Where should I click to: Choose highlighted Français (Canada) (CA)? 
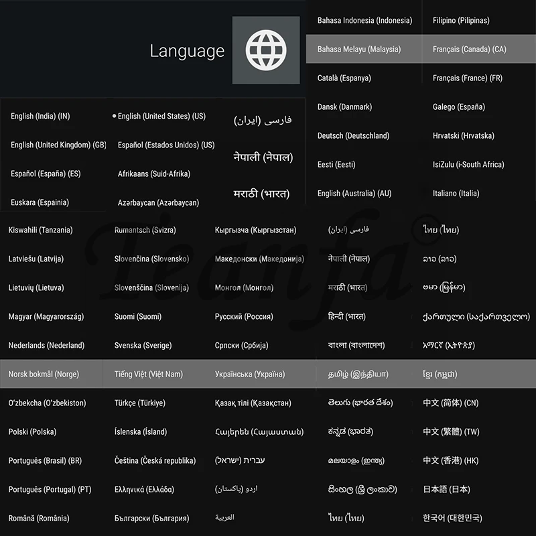(x=470, y=49)
